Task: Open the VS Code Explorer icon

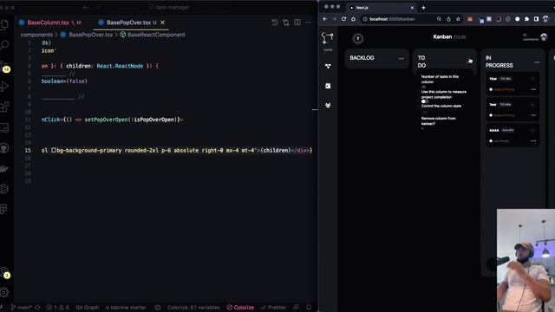Action: (4, 24)
